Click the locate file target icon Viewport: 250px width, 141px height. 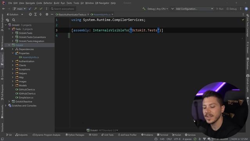30,14
